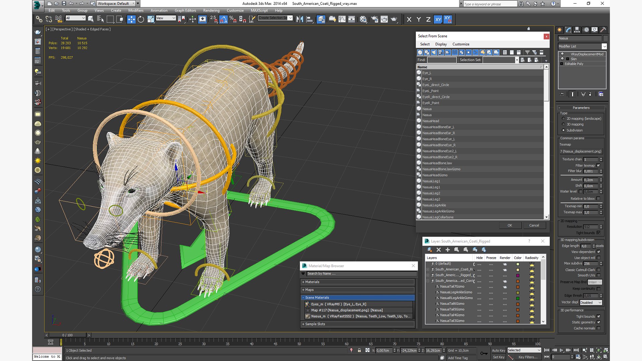Open the Graph Editors menu

coord(185,10)
